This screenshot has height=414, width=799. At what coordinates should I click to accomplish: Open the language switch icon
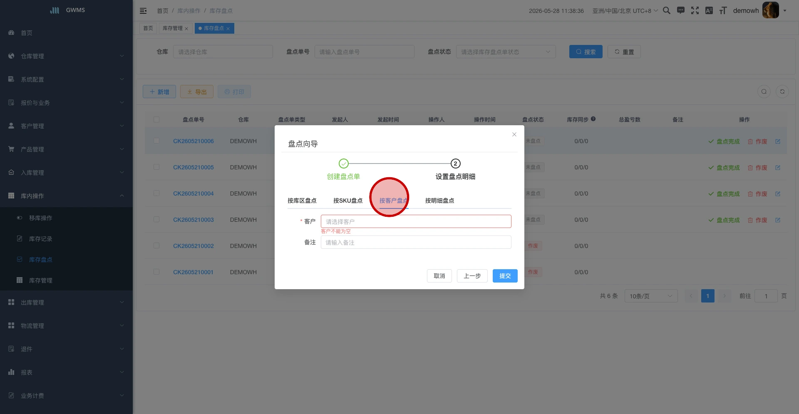[x=709, y=10]
